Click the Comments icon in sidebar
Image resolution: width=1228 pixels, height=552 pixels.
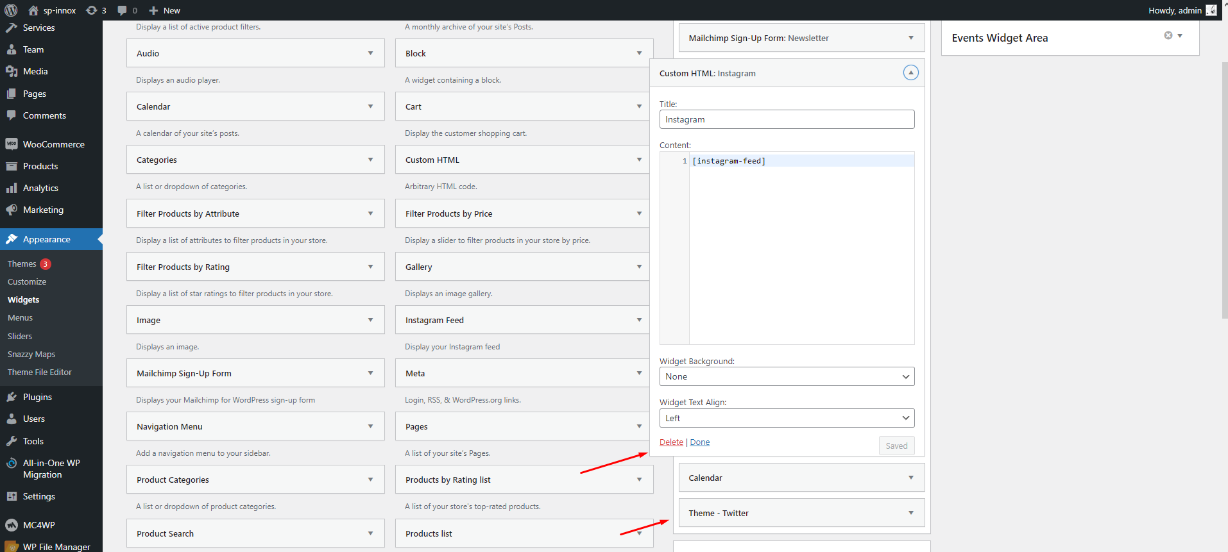point(12,115)
